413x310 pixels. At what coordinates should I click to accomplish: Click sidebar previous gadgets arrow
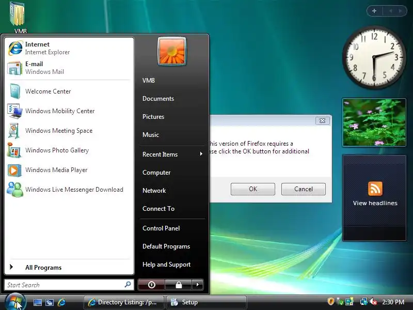point(391,11)
